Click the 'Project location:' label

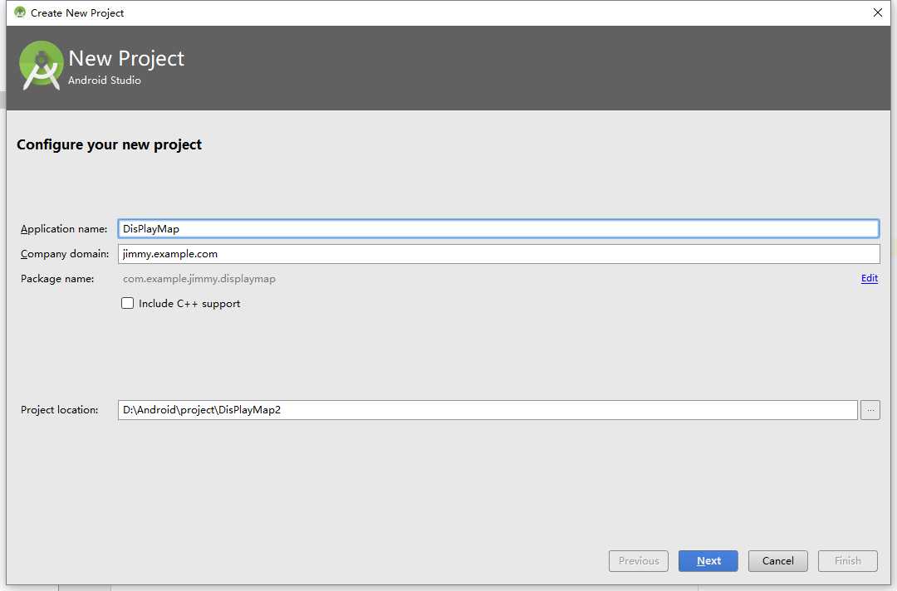60,410
